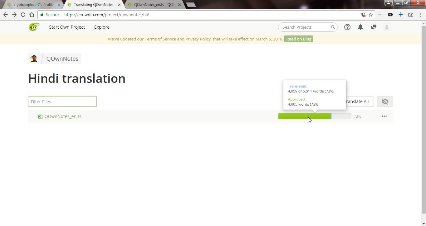This screenshot has height=226, width=426.
Task: Open a new browser tab
Action: coord(191,5)
